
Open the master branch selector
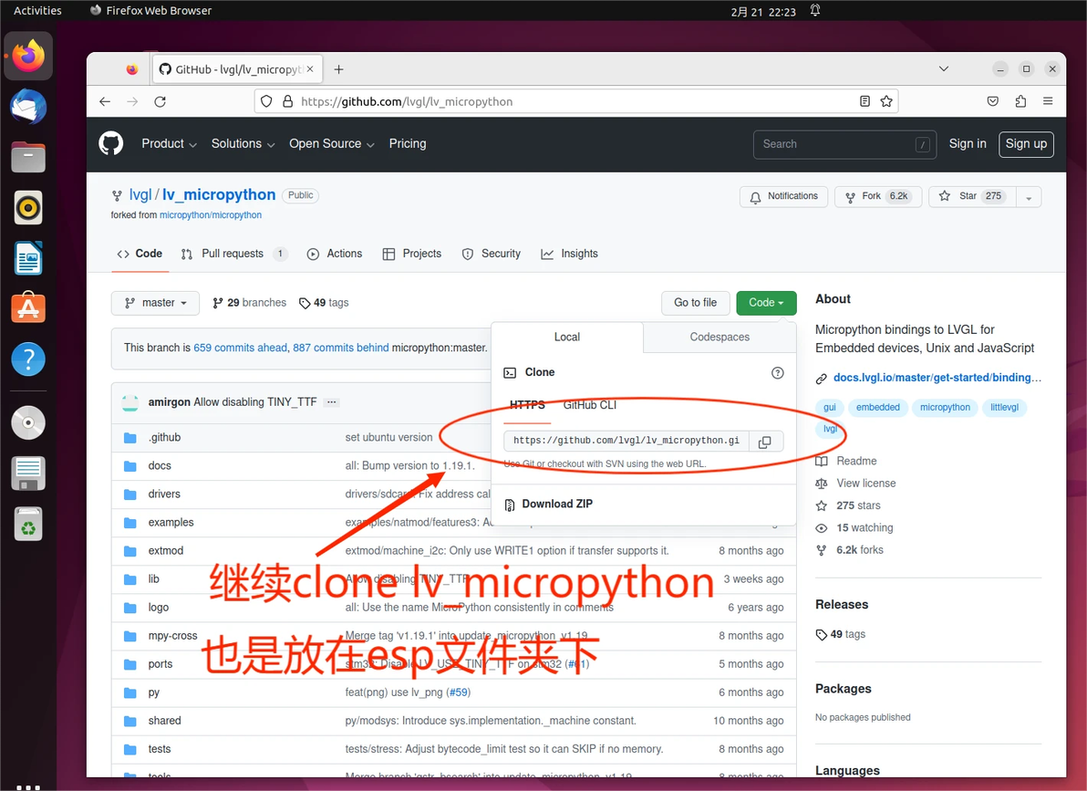tap(155, 303)
